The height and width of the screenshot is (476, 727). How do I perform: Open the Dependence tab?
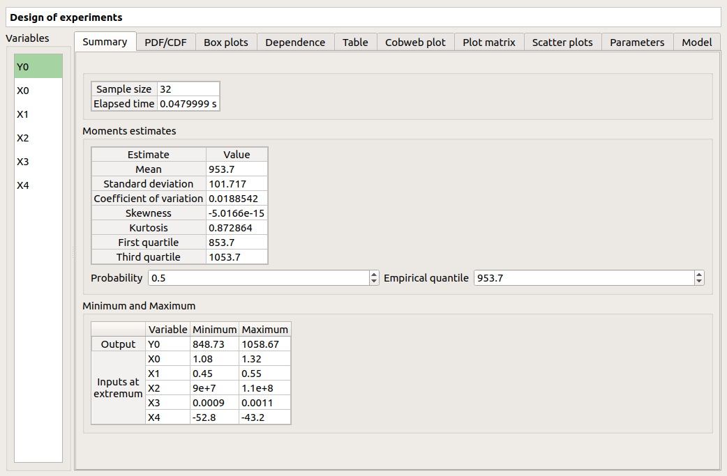295,43
